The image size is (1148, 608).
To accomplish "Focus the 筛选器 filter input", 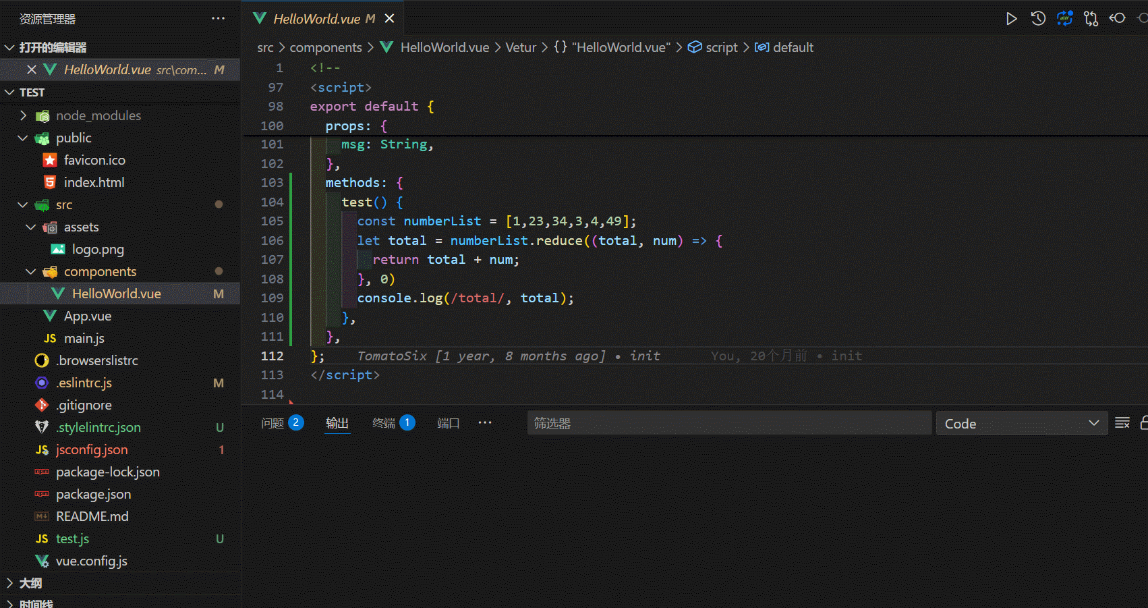I will pos(729,423).
